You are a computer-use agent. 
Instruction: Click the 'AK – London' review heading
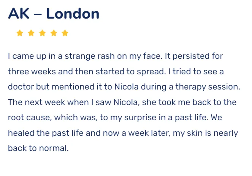point(54,14)
